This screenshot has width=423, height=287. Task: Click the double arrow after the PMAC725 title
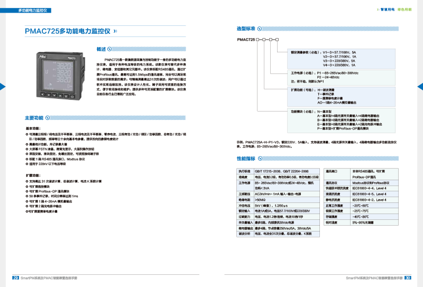115,32
